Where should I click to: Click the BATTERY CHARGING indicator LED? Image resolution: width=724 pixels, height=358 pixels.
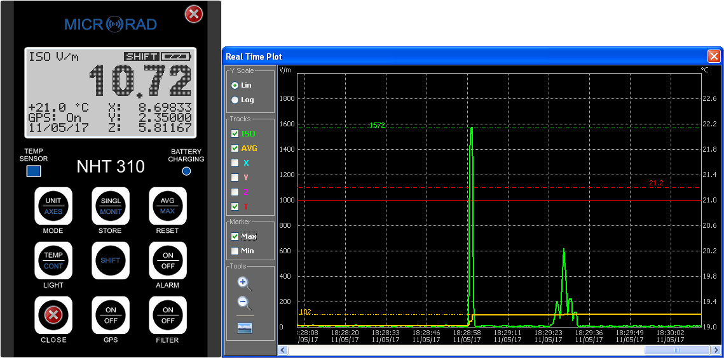click(186, 171)
